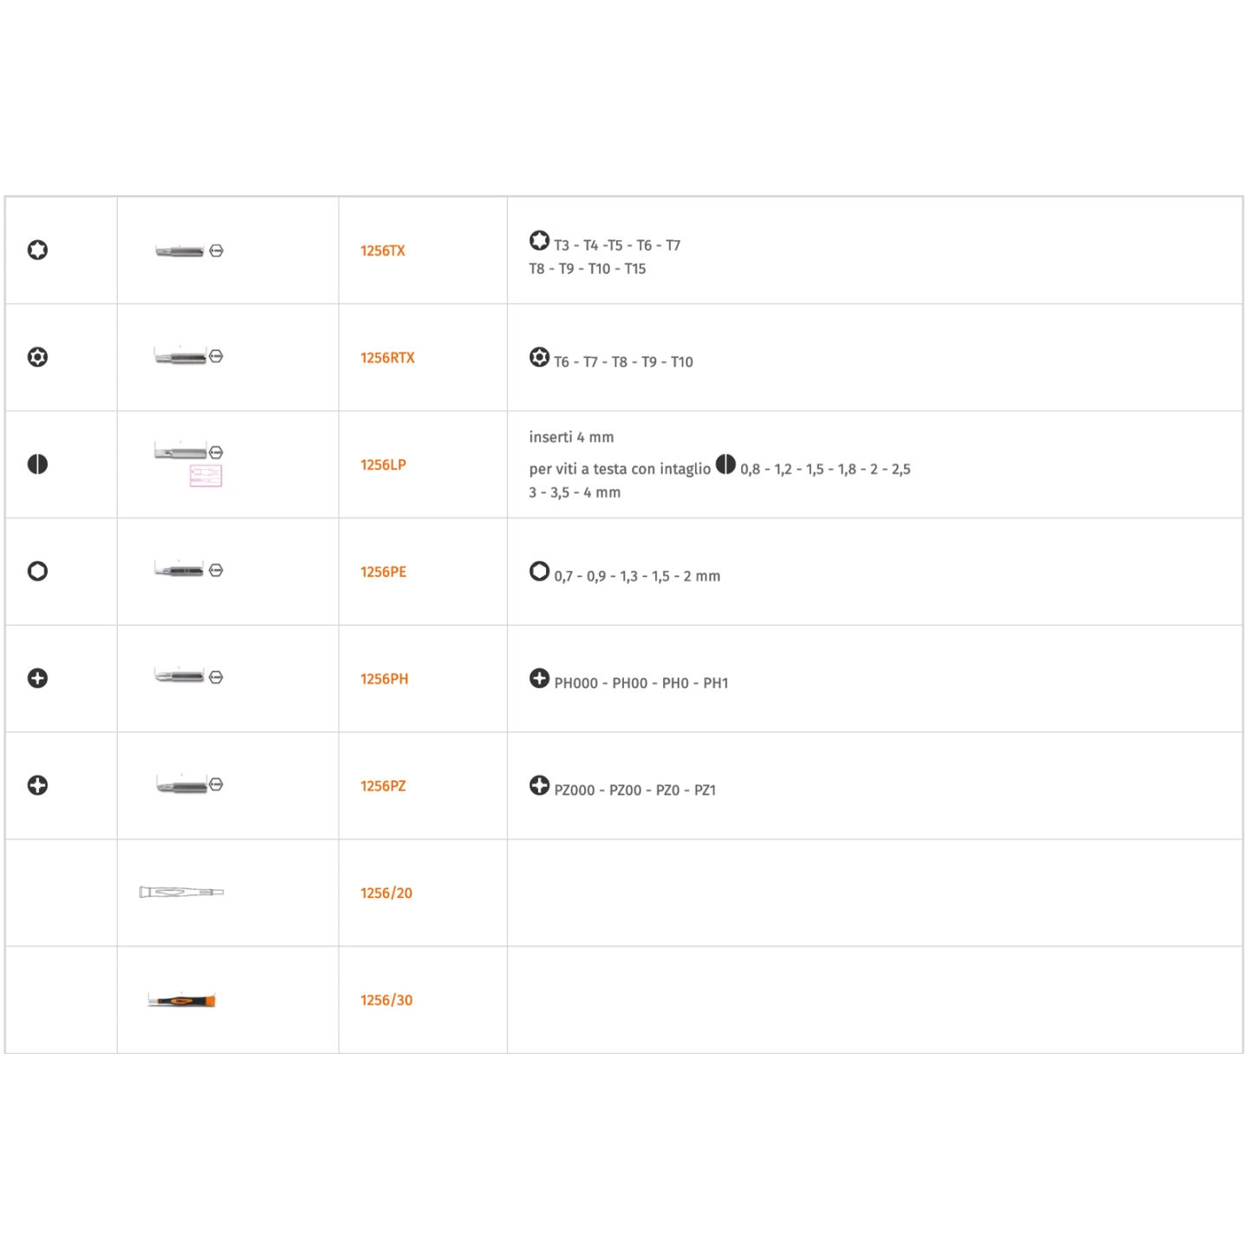Click the slotted icon beside 'con intaglio' text
This screenshot has height=1248, width=1248.
(725, 465)
